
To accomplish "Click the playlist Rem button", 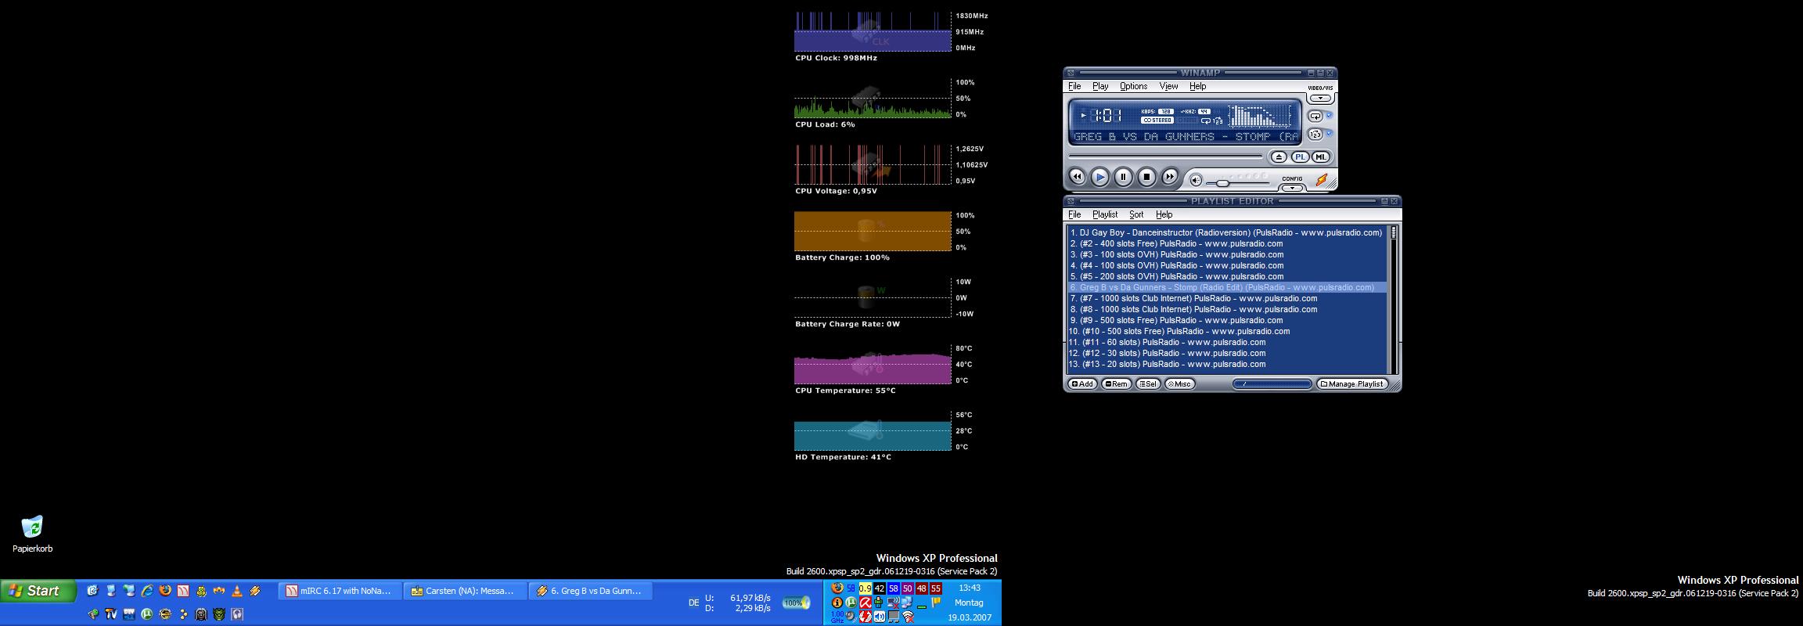I will (x=1117, y=383).
